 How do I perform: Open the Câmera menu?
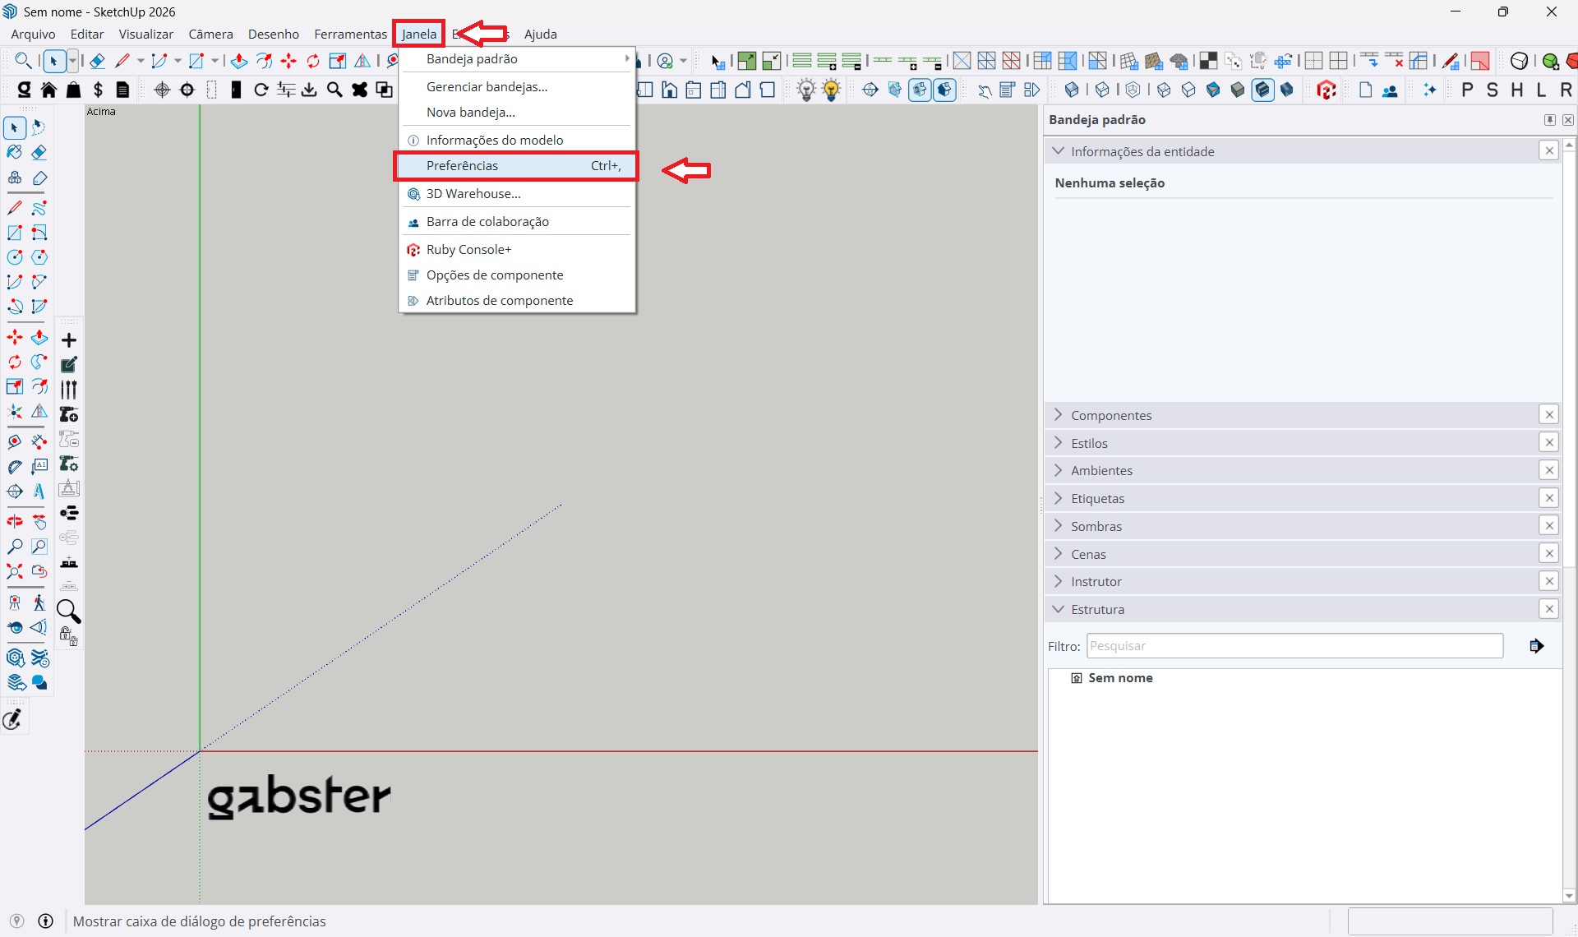(210, 34)
